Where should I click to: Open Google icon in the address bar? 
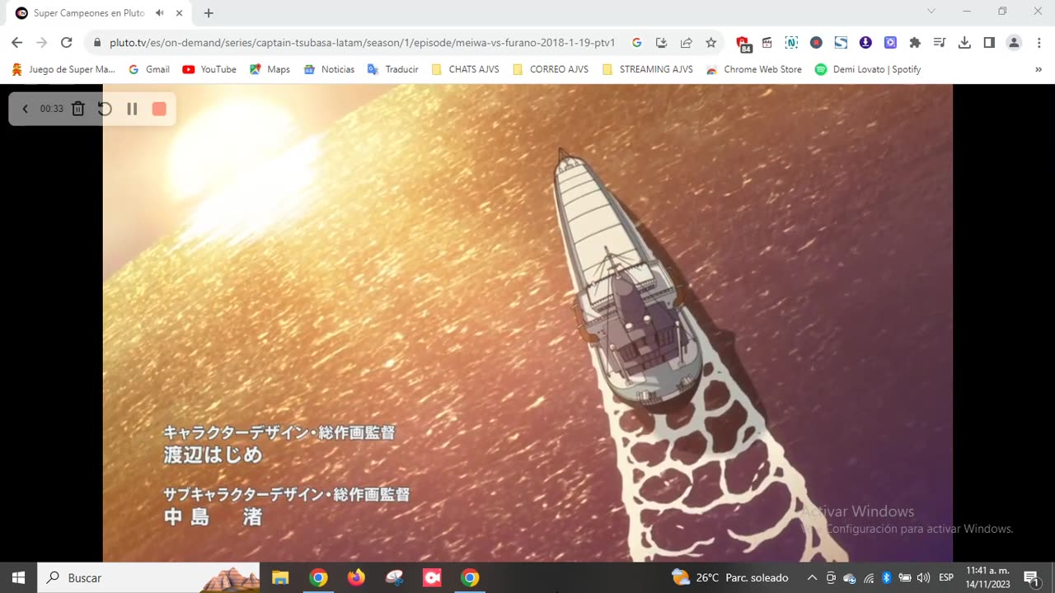pos(636,43)
